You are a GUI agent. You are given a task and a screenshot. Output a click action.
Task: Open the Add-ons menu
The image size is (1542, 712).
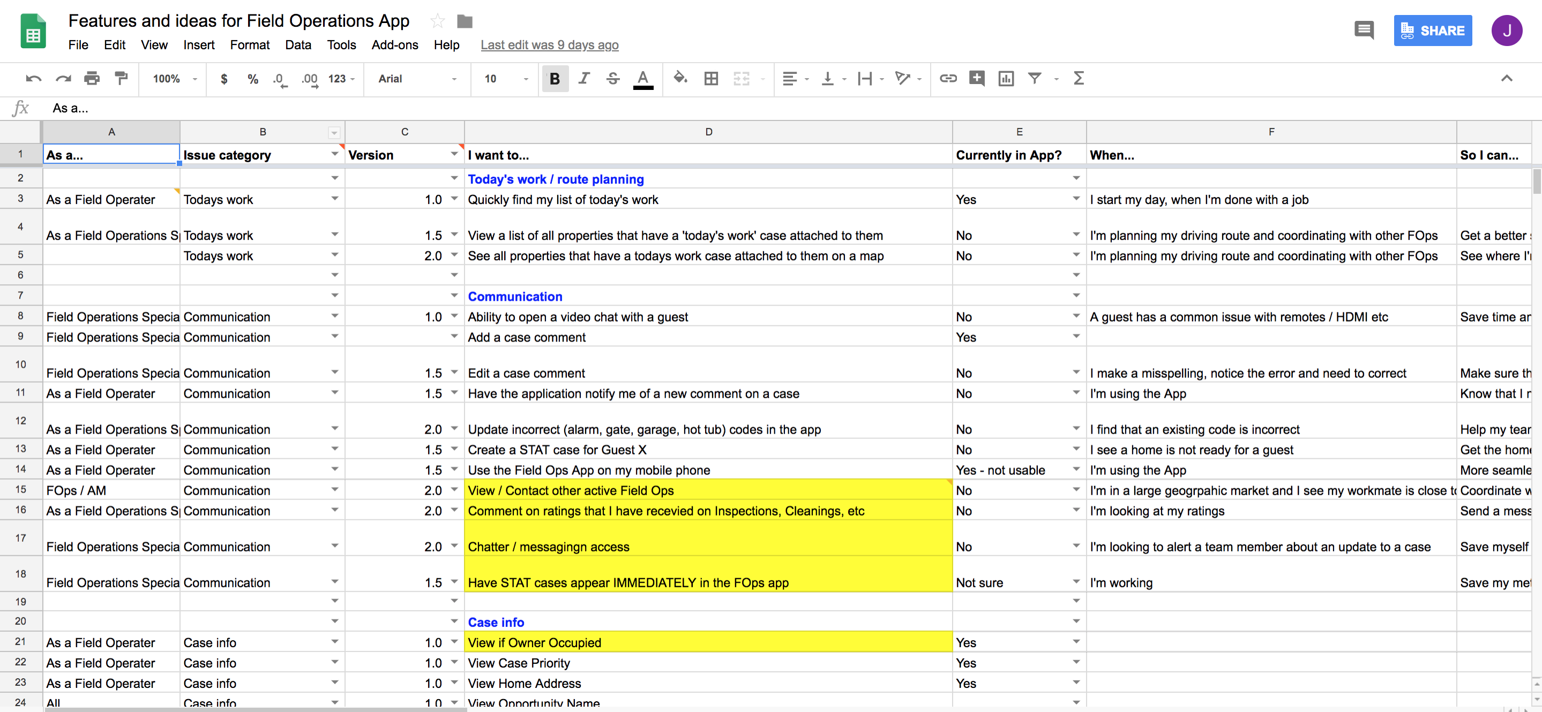[x=394, y=45]
